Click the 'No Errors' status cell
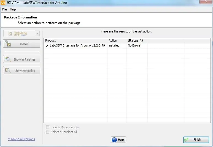This screenshot has width=213, height=147. pyautogui.click(x=134, y=45)
